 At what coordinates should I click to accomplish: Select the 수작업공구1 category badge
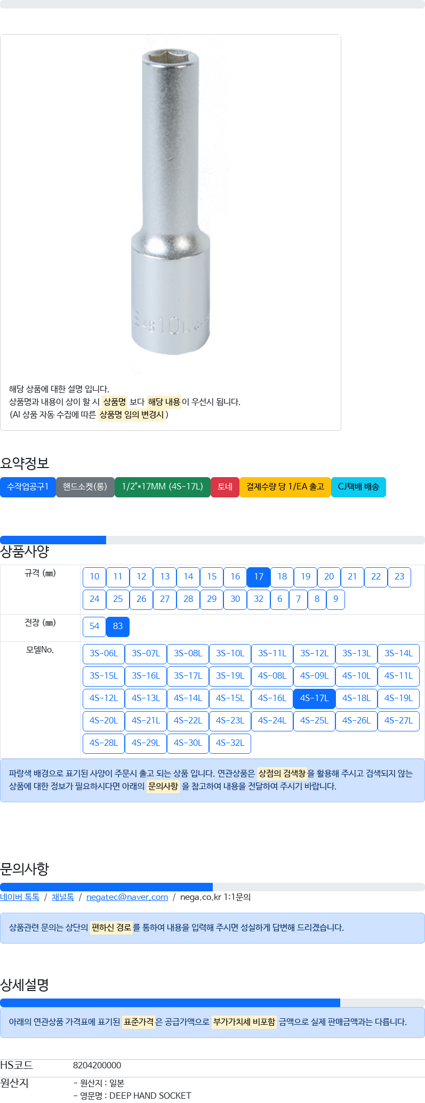coord(28,487)
